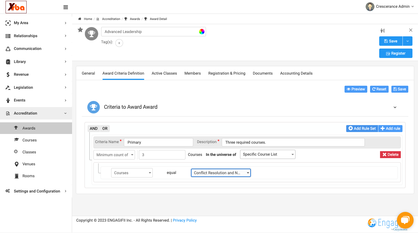Click the Add rule button
Viewport: 418px width, 233px height.
[x=390, y=128]
